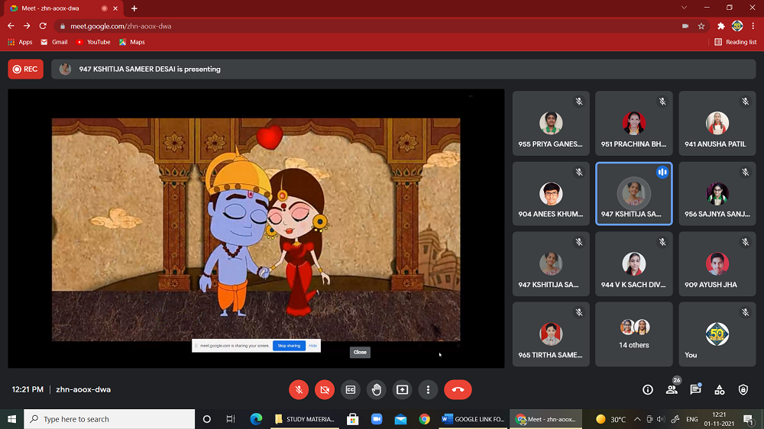
Task: Click Type here to search box
Action: point(109,419)
